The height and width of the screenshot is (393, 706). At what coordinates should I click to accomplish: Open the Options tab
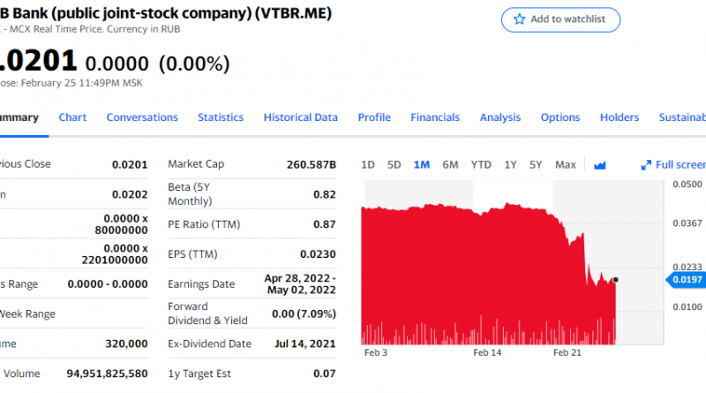coord(560,117)
